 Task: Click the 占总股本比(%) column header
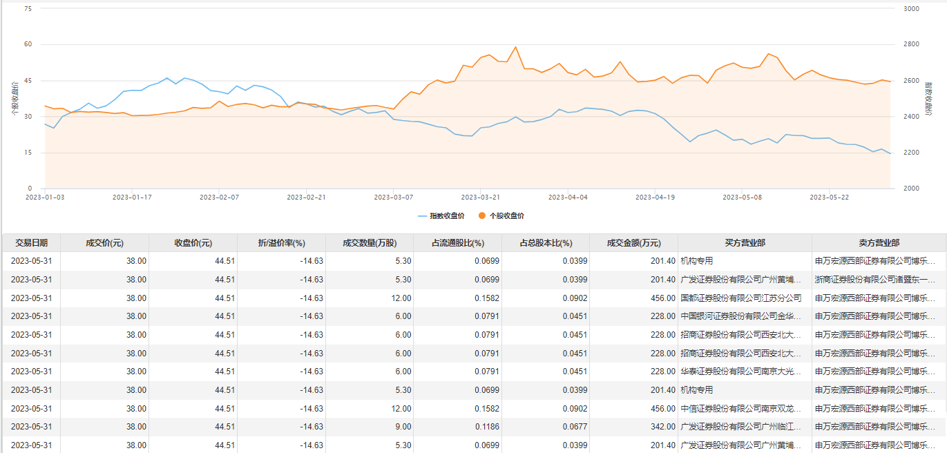click(546, 243)
